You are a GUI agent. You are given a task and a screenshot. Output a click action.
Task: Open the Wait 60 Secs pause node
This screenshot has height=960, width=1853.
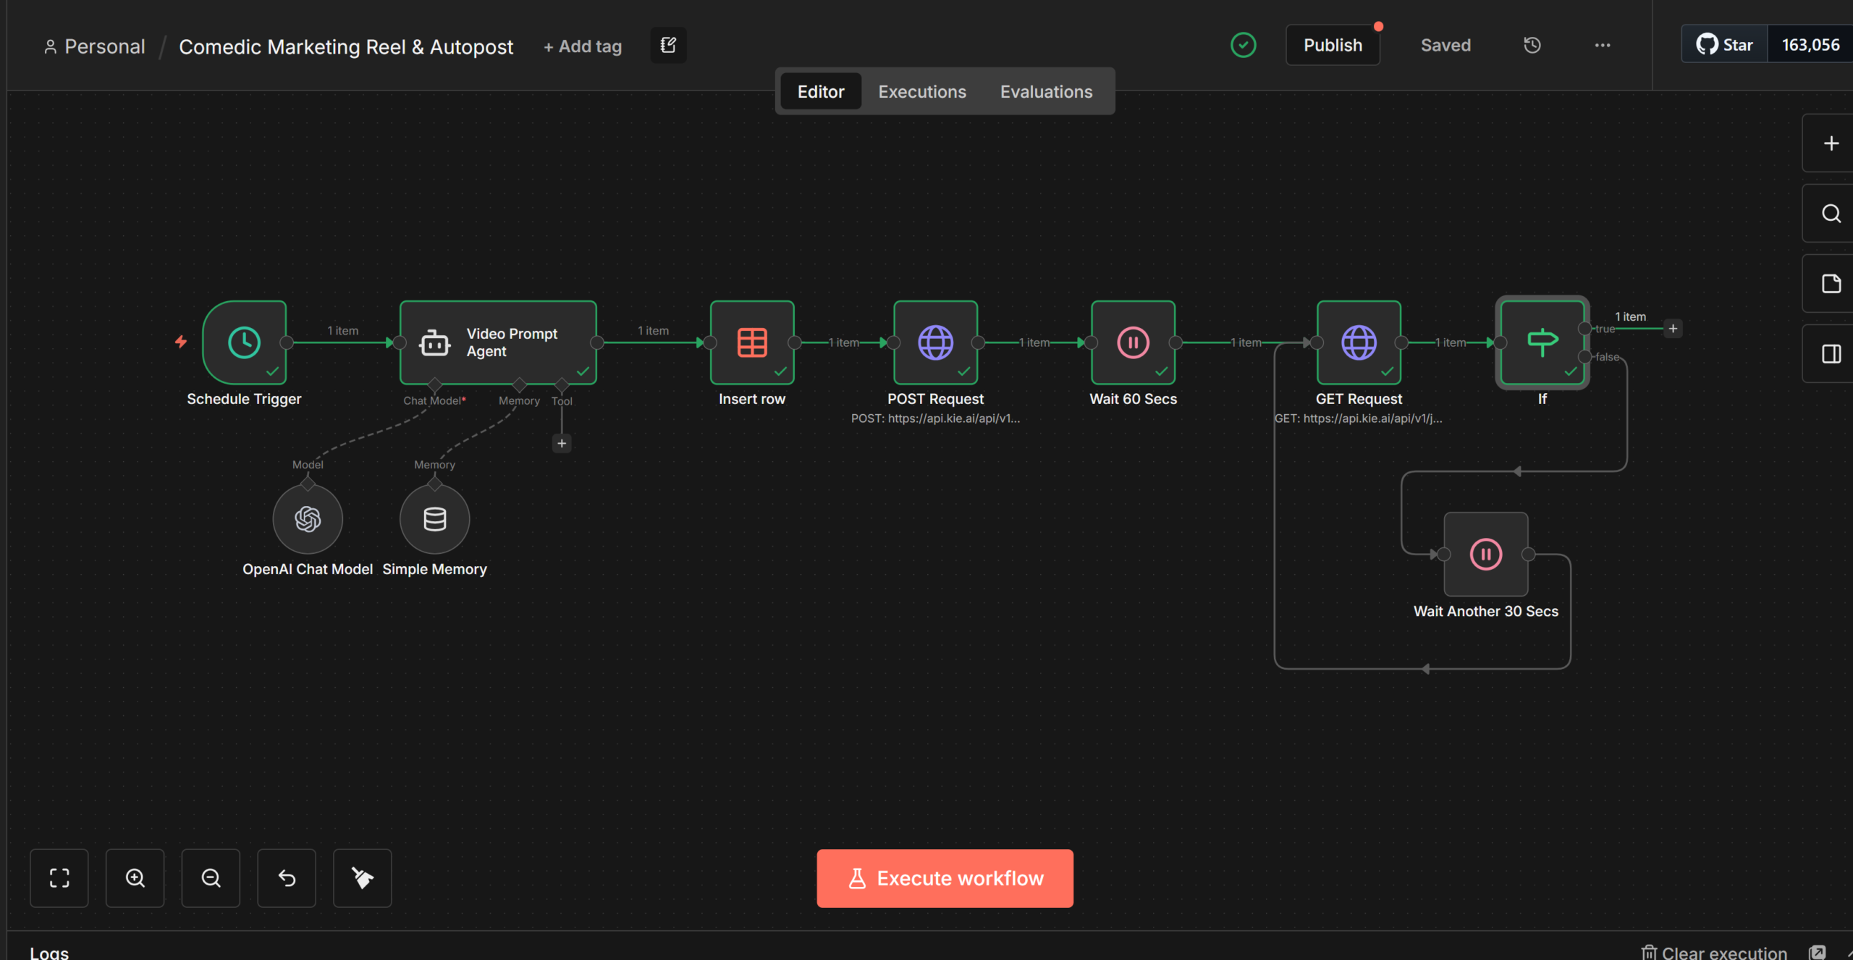1133,342
